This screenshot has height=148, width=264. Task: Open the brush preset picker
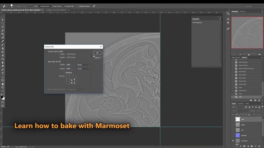12,6
